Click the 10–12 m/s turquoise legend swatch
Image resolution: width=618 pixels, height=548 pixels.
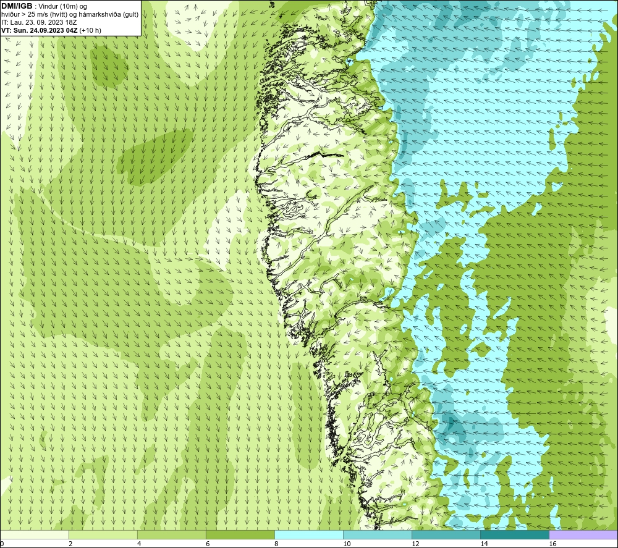[x=378, y=534]
